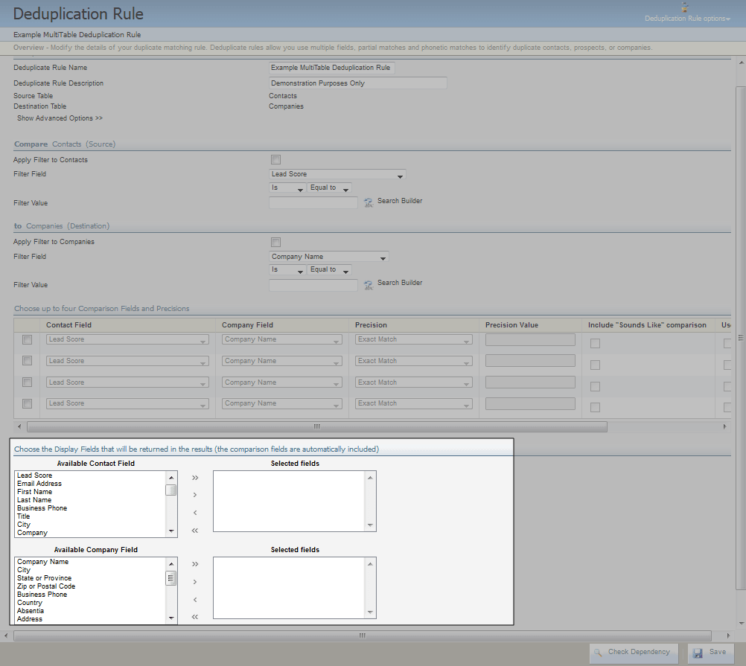Screen dimensions: 746x666
Task: Click the Contacts Search Builder link
Action: point(400,201)
